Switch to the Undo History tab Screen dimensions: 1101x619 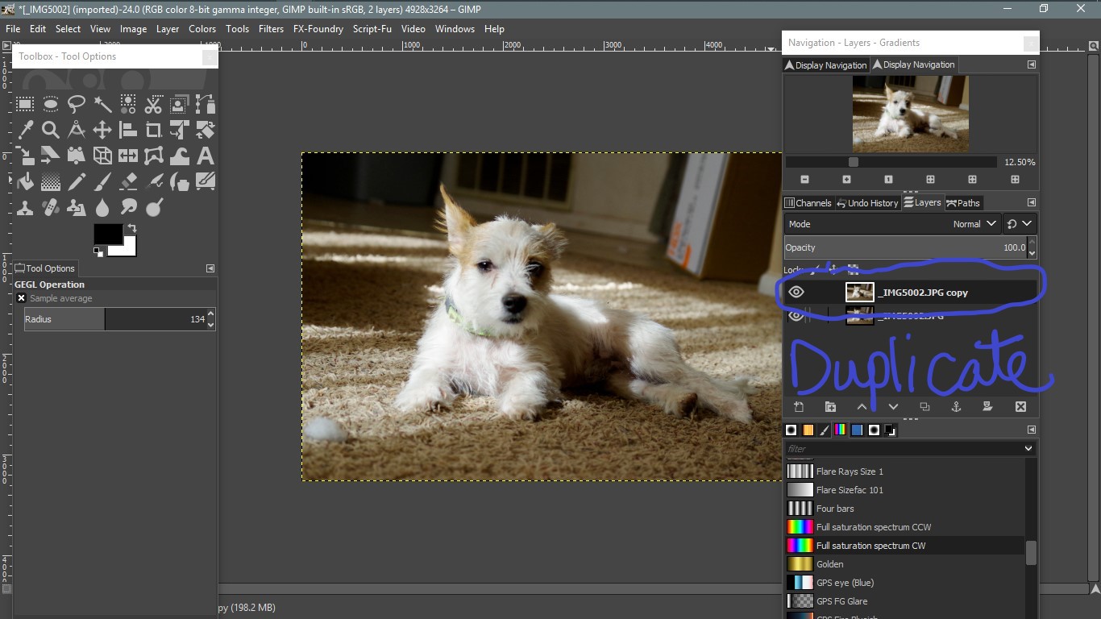(867, 203)
